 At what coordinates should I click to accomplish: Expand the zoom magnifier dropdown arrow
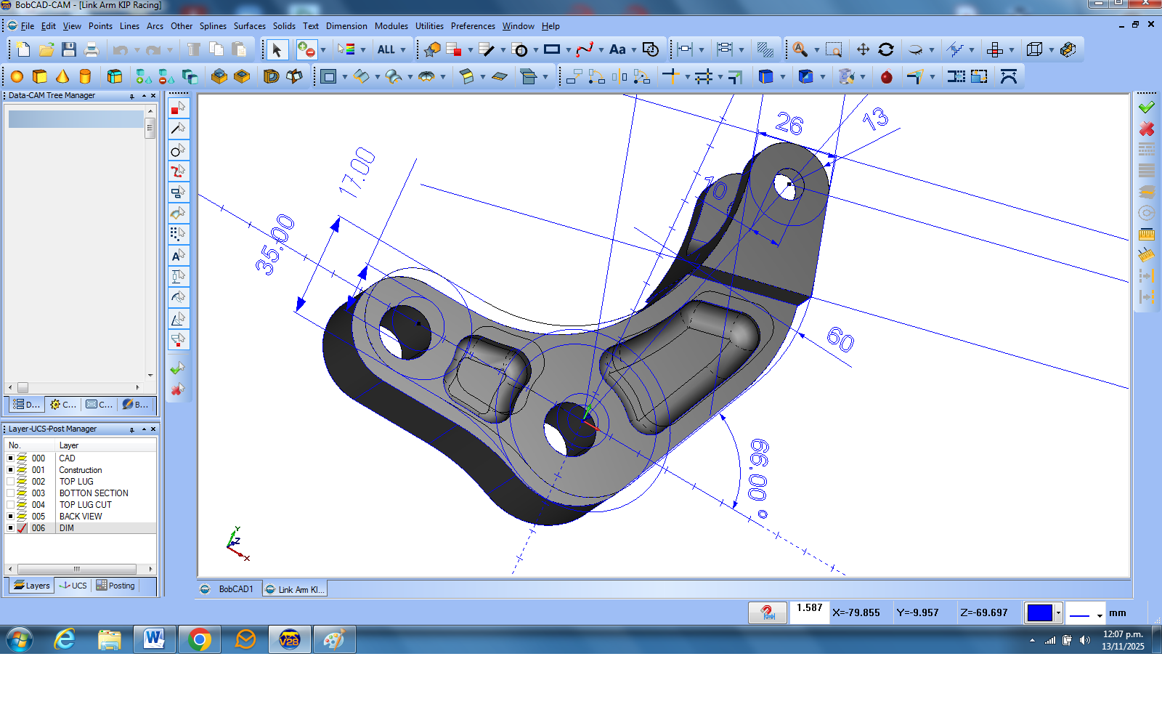click(816, 50)
